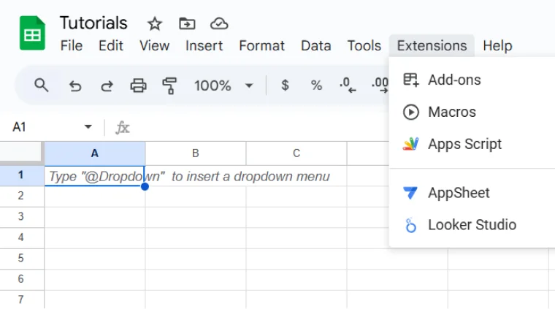
Task: Open the Format menu
Action: [x=261, y=46]
